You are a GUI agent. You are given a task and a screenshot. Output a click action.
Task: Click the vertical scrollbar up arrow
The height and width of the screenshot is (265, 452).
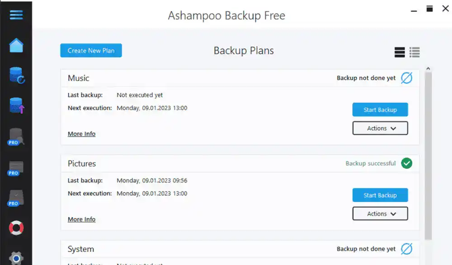(428, 69)
